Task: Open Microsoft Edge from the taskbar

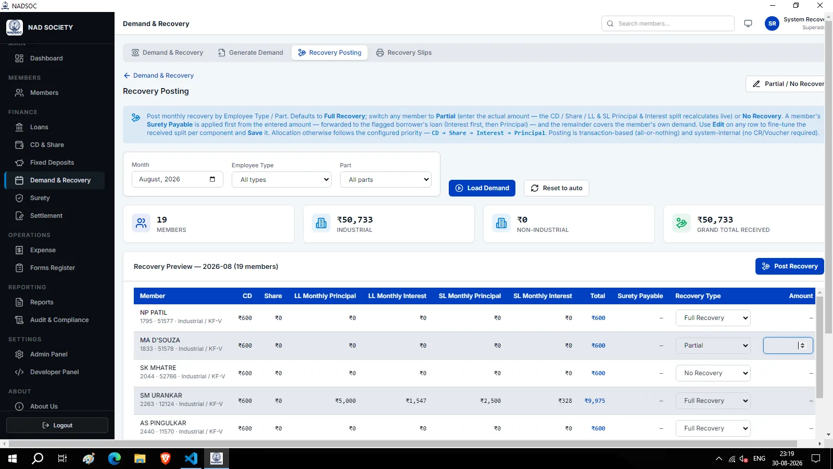Action: point(115,459)
